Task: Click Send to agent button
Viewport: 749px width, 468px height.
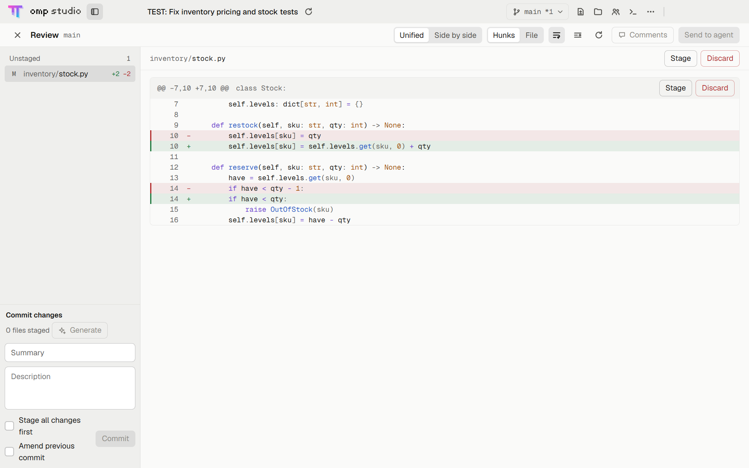Action: pyautogui.click(x=709, y=35)
